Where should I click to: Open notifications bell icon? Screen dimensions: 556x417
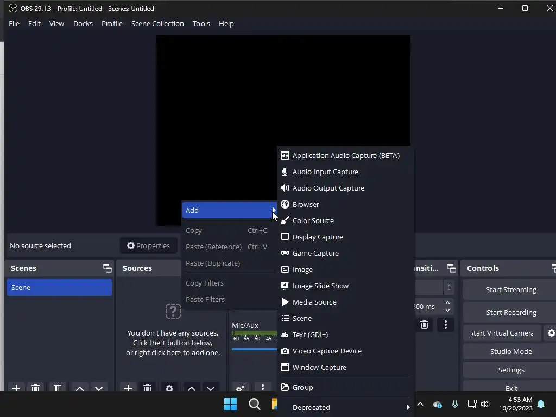coord(541,404)
